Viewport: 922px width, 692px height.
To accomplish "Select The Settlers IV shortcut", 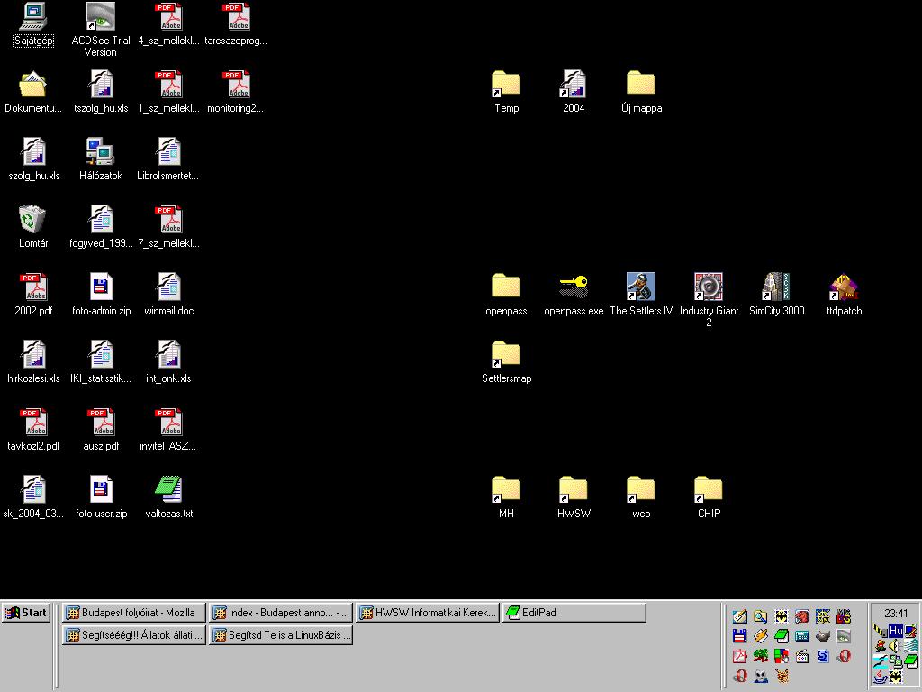I will coord(641,287).
